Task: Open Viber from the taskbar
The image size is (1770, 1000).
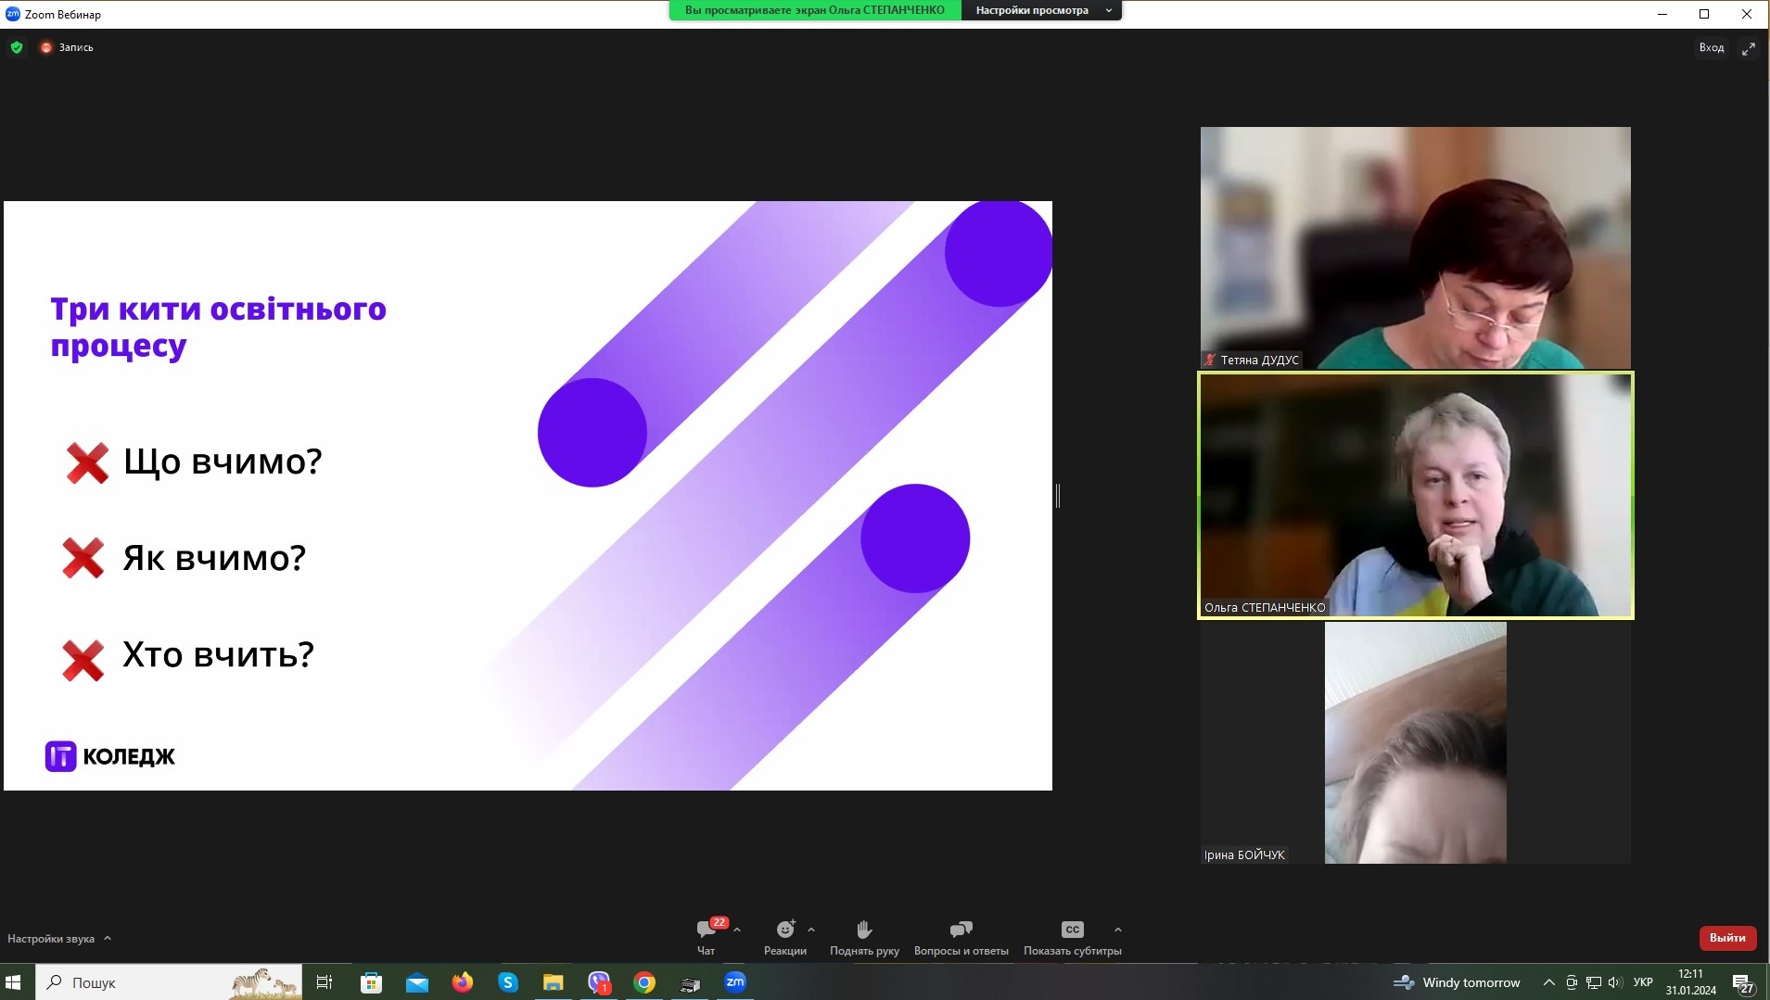Action: tap(599, 982)
